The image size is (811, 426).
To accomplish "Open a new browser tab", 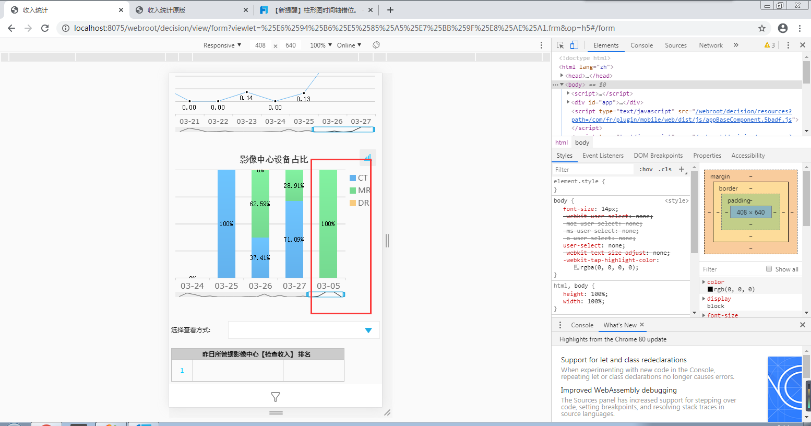I will [x=390, y=10].
